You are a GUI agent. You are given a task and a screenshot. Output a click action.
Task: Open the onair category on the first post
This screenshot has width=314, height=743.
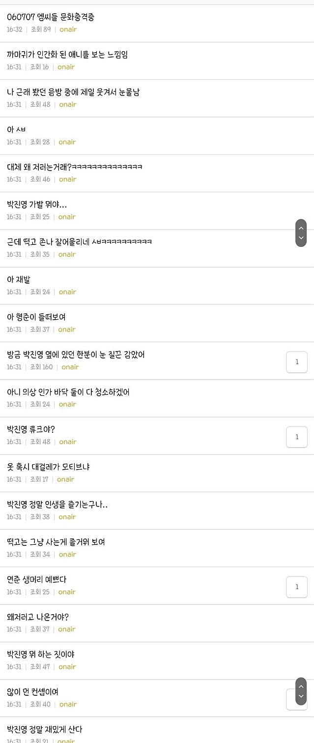pyautogui.click(x=68, y=30)
